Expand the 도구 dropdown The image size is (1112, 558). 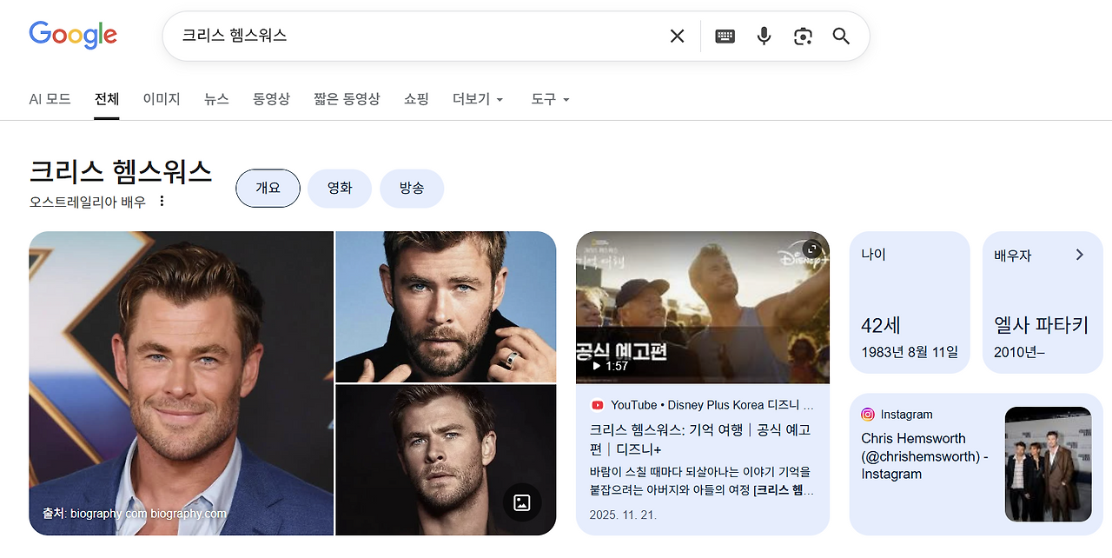pyautogui.click(x=551, y=99)
